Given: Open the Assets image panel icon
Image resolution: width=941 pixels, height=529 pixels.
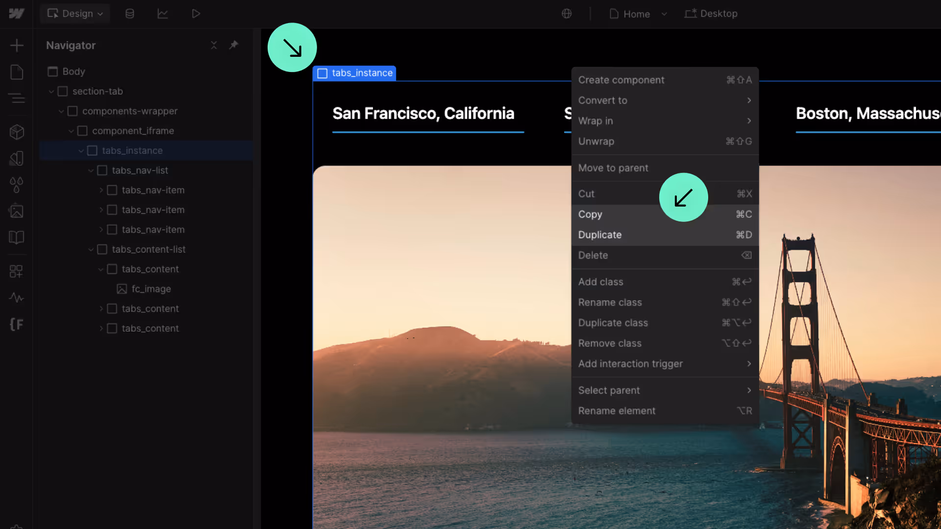Looking at the screenshot, I should [x=17, y=211].
